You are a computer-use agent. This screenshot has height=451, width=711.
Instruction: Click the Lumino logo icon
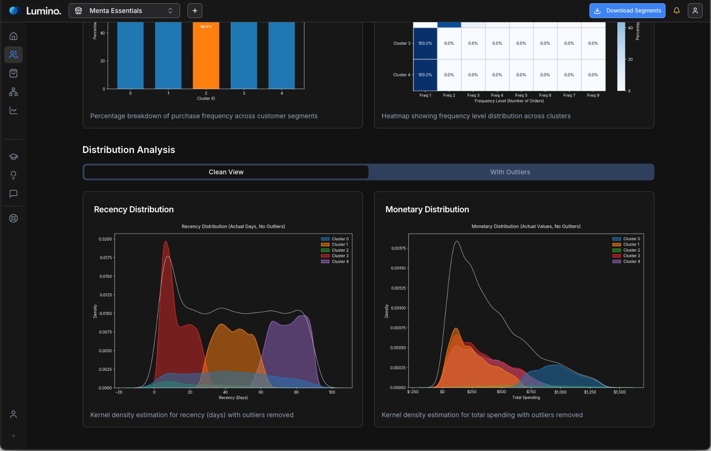point(15,11)
